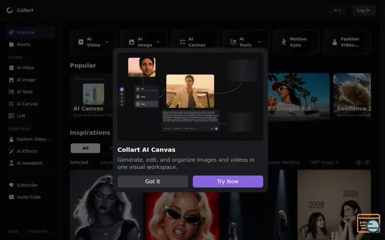Select the Fashion Video card label
The height and width of the screenshot is (240, 385).
tap(350, 42)
